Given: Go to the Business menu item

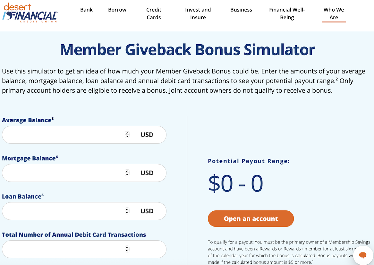Looking at the screenshot, I should [x=241, y=10].
